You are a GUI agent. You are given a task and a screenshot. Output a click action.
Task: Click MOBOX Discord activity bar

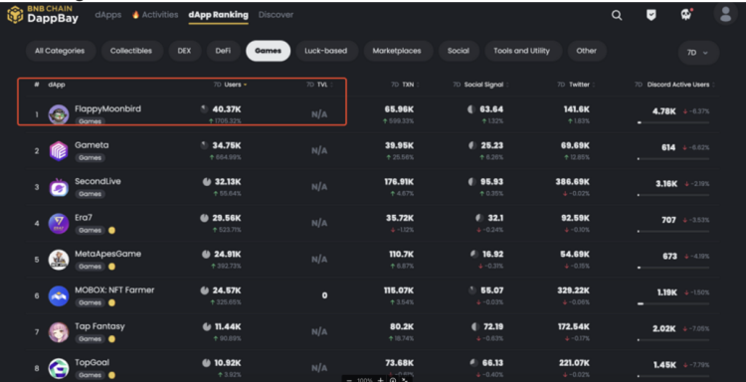click(673, 303)
